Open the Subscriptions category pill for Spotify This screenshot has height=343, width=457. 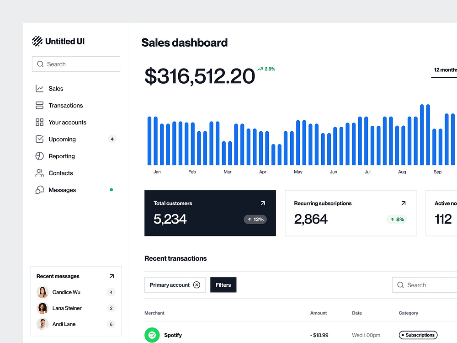418,335
